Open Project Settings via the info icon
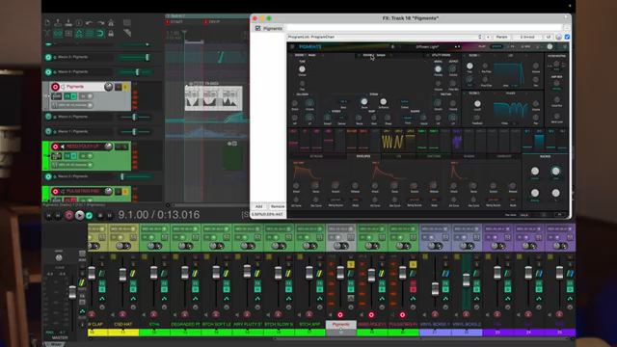Screen dimensions: 617x347 click(x=79, y=23)
